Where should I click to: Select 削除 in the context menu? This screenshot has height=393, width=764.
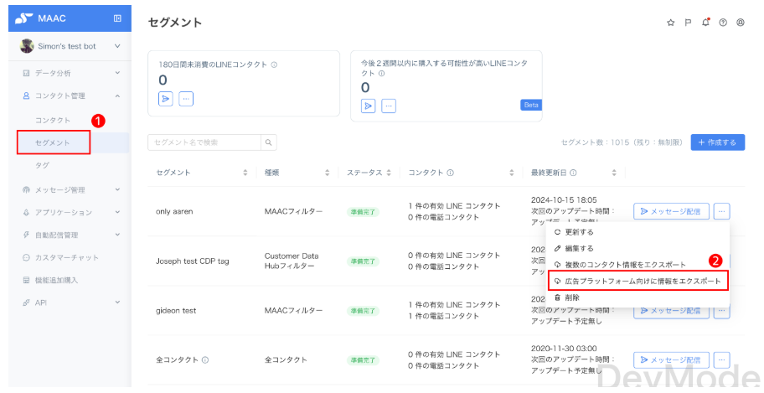pyautogui.click(x=571, y=297)
